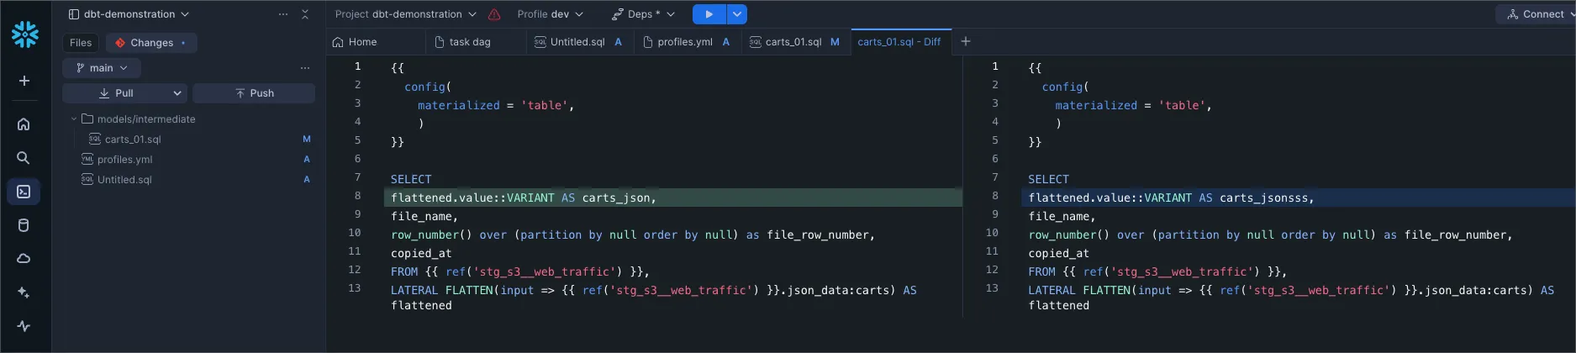Click copied_at line in right diff pane
The width and height of the screenshot is (1576, 353).
pos(1059,253)
